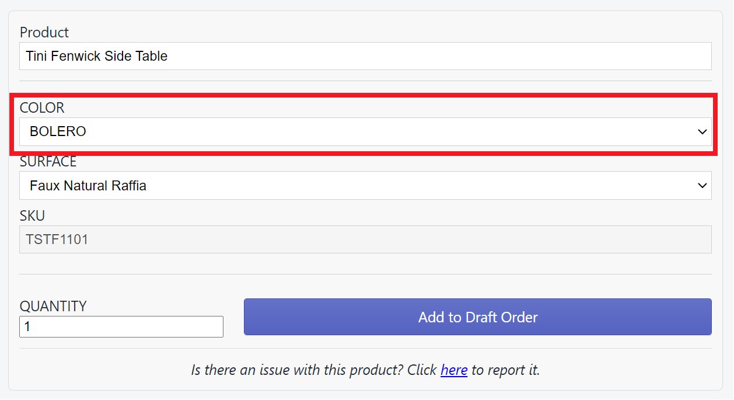Click the BOLERO selected value text

(x=58, y=131)
